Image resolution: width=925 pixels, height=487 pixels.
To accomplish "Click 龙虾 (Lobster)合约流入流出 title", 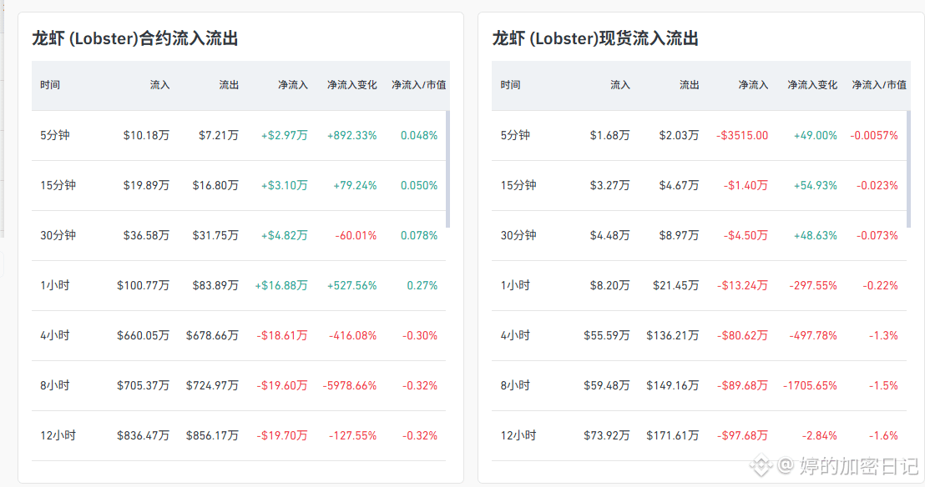I will (x=135, y=39).
